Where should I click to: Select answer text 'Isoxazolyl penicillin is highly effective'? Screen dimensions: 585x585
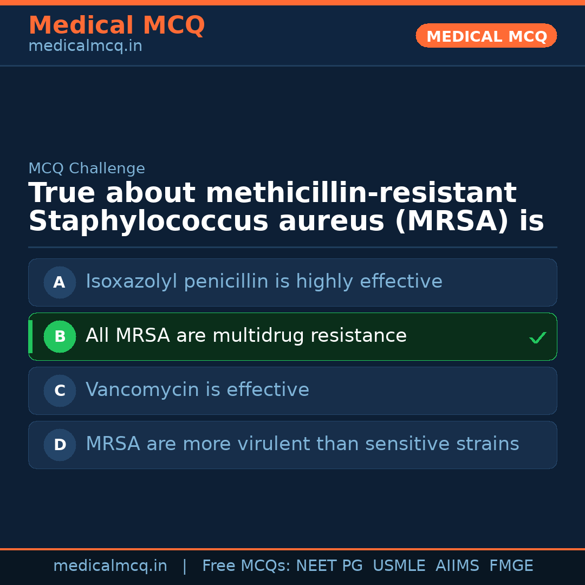[x=264, y=282]
